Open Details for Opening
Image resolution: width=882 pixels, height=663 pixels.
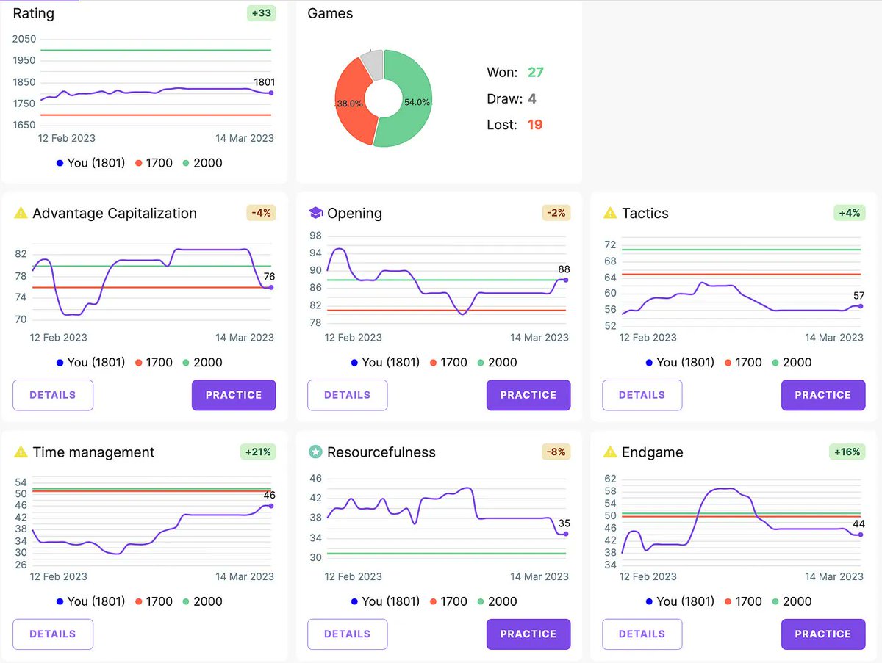coord(348,395)
